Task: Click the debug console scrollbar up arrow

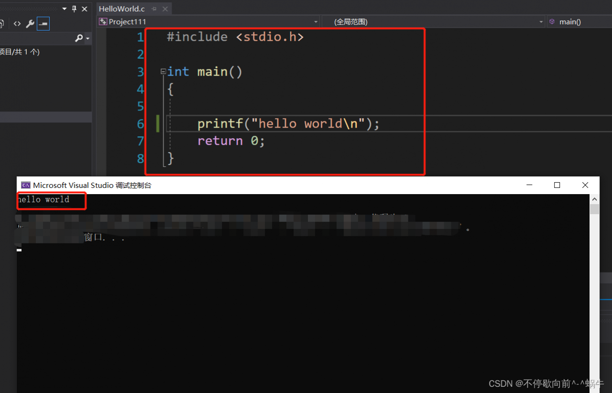Action: [594, 199]
